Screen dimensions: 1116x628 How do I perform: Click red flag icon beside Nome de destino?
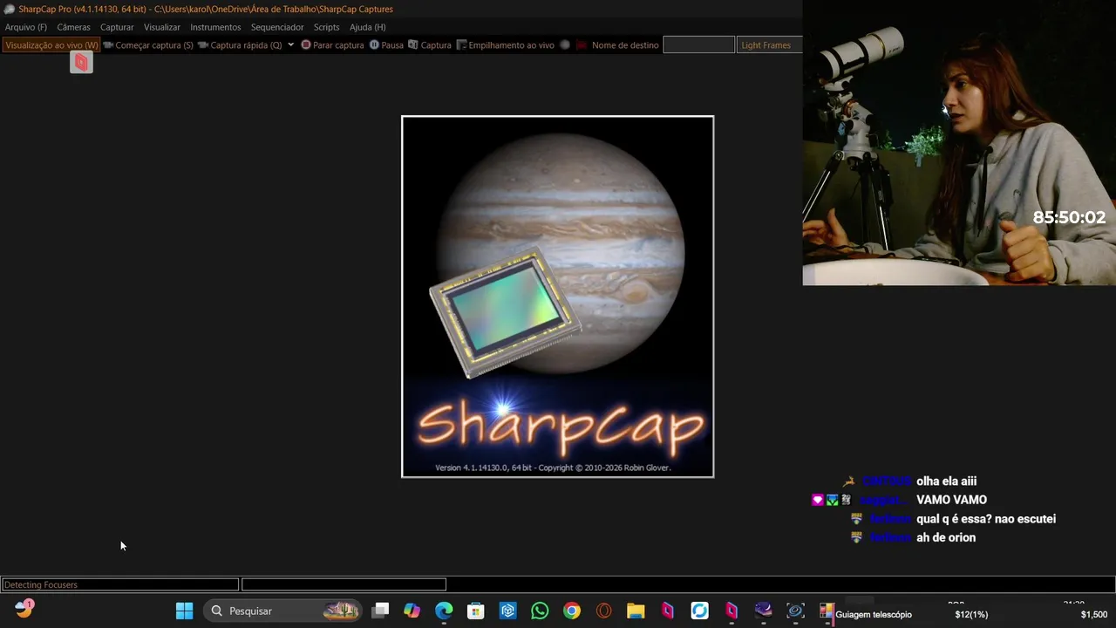tap(582, 45)
